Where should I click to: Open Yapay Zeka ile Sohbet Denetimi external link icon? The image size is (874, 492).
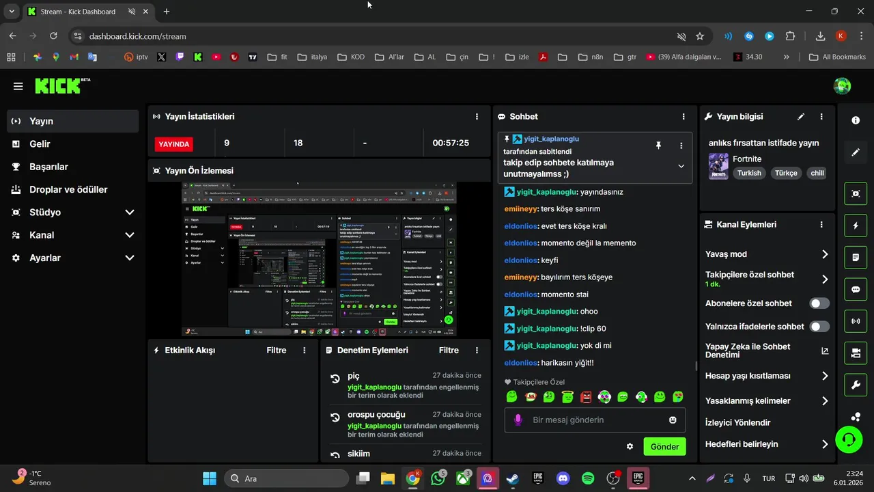[x=825, y=351]
